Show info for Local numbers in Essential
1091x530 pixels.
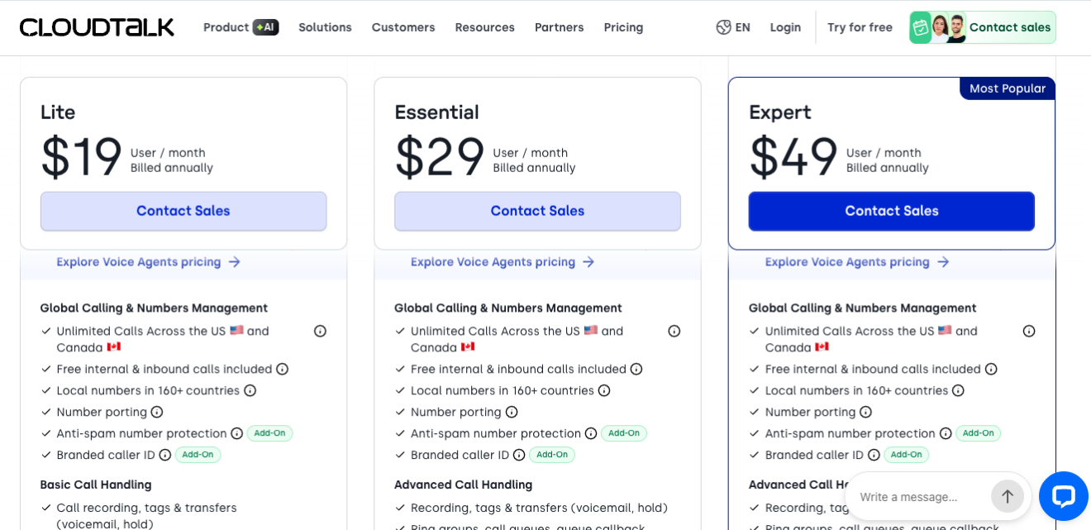[604, 390]
